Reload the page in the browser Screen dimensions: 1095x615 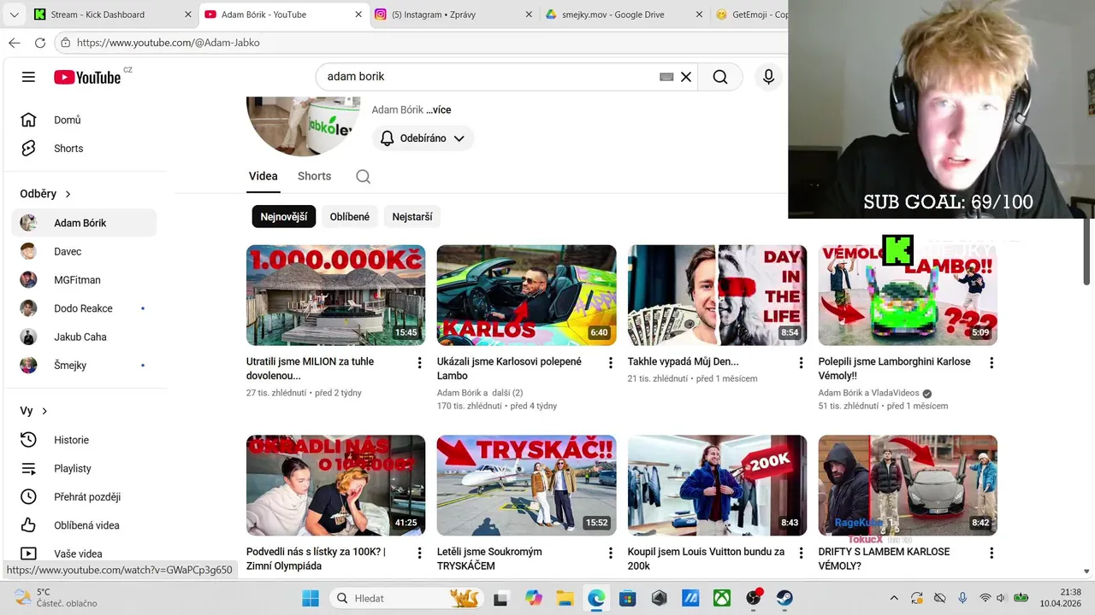pyautogui.click(x=39, y=43)
